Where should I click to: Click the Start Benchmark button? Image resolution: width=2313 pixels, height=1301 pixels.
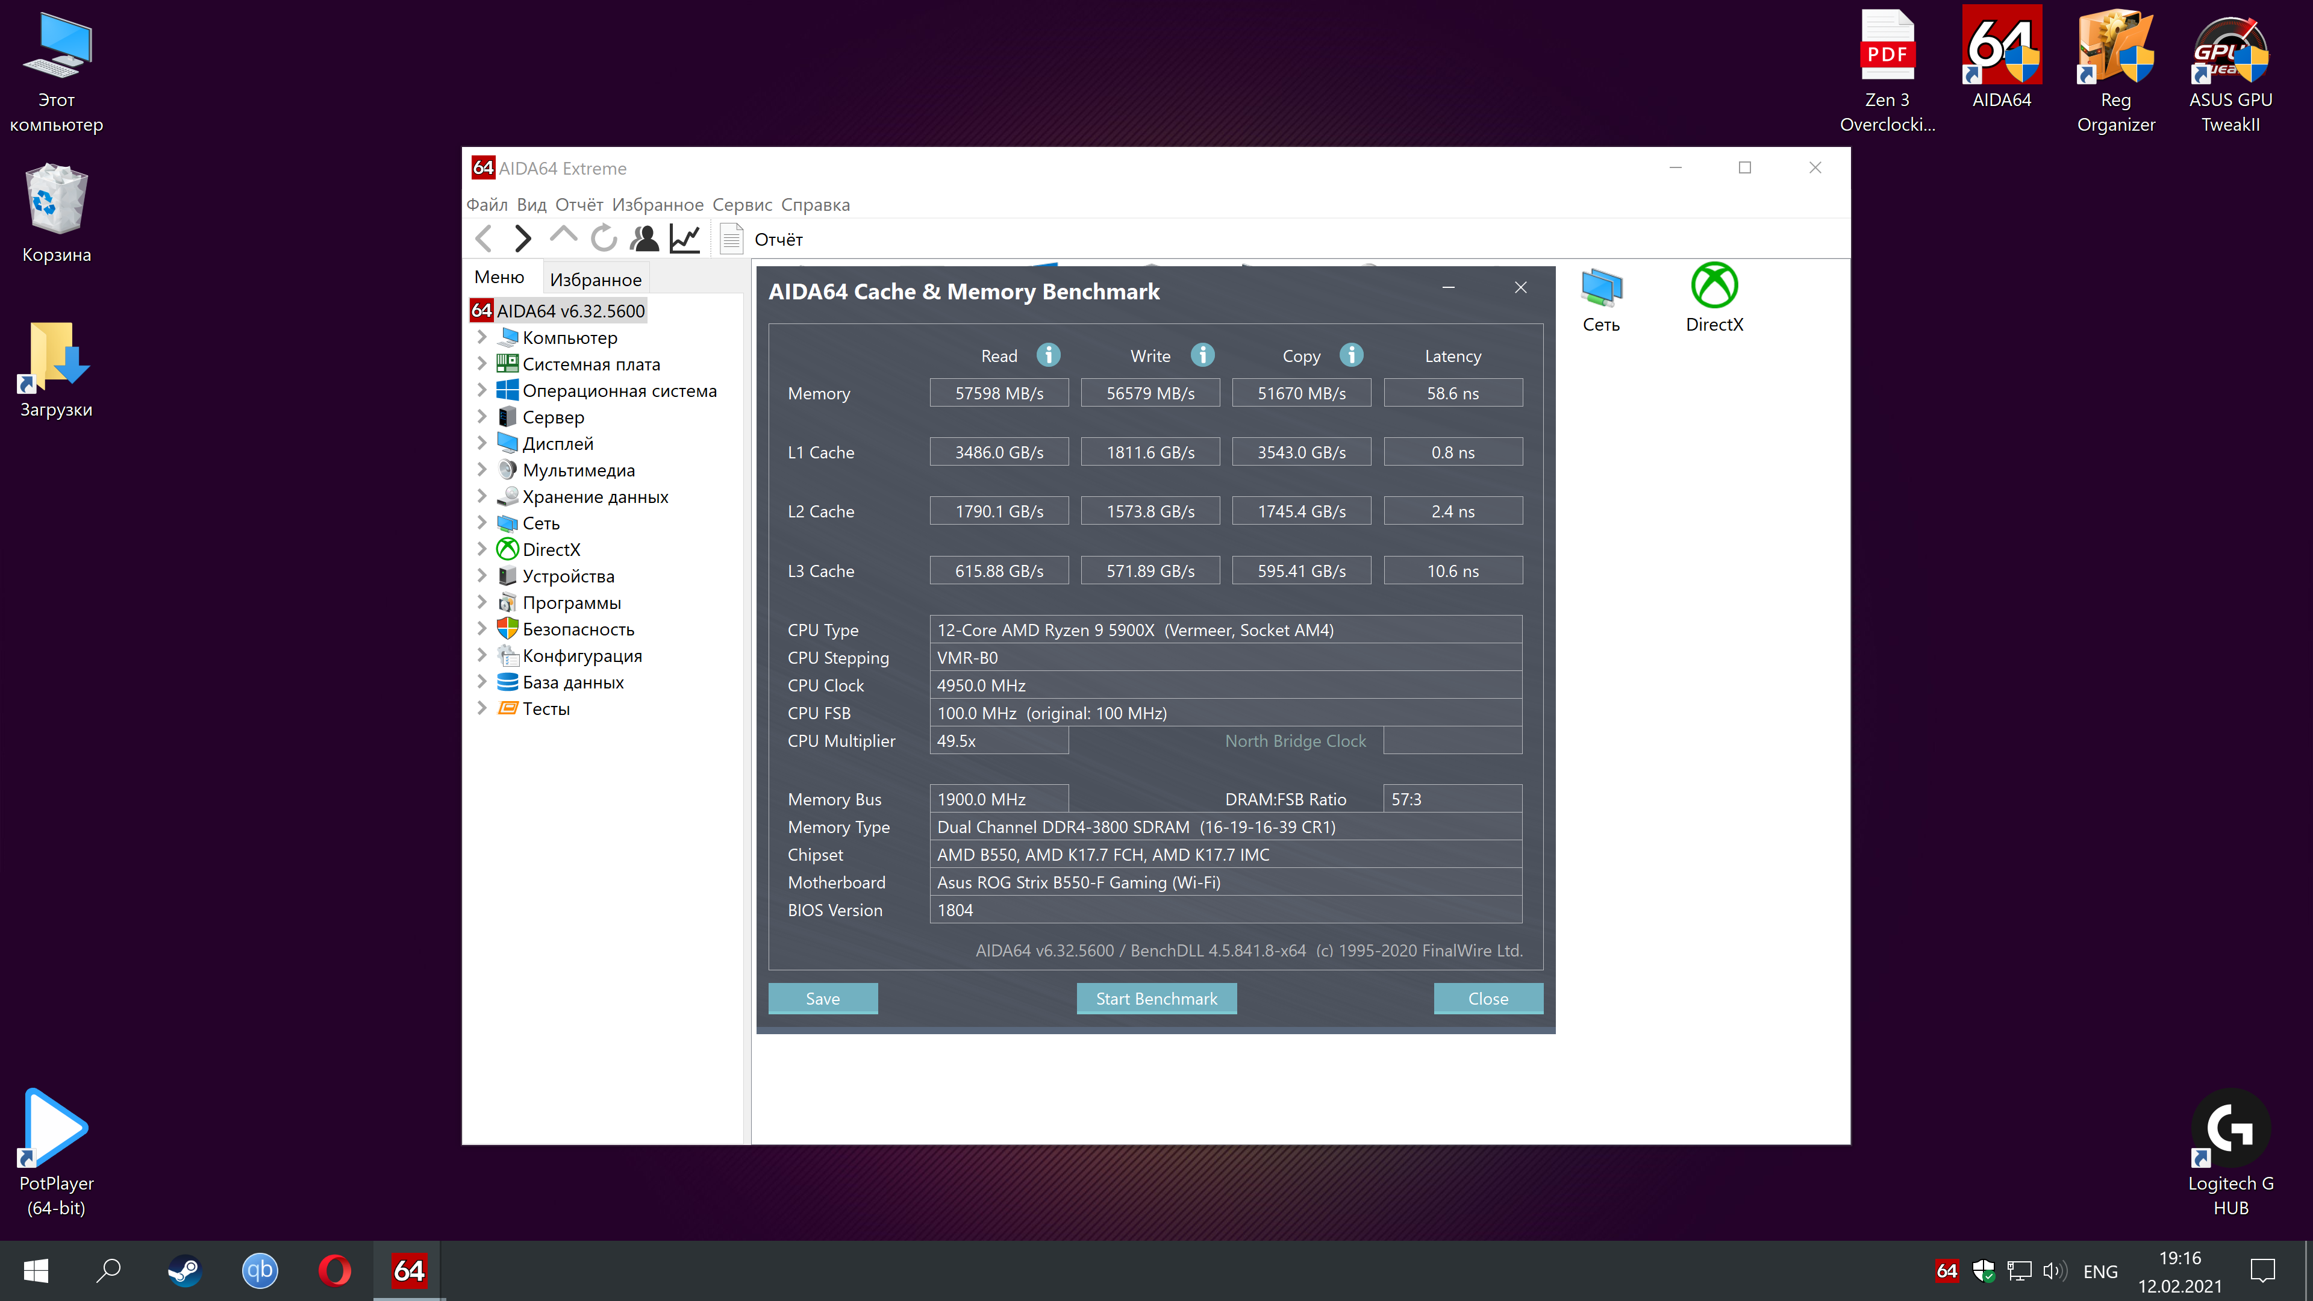click(1156, 999)
